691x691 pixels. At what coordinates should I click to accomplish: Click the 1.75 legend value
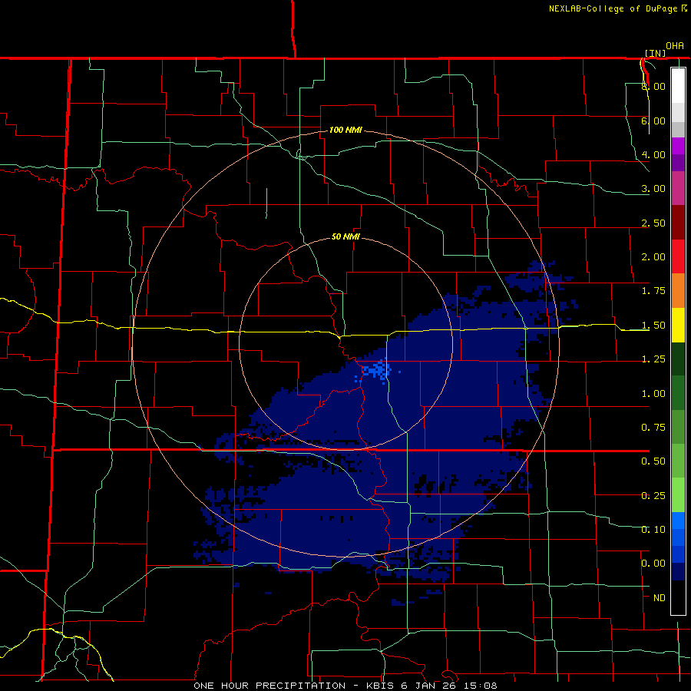[653, 291]
